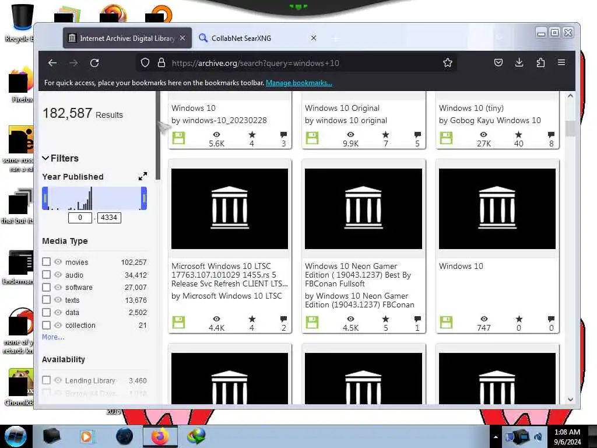Open the 747-views Windows 10 thumbnail
597x448 pixels.
pyautogui.click(x=497, y=209)
